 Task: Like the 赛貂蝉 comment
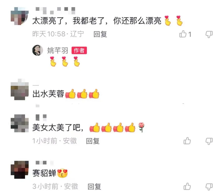187,186
